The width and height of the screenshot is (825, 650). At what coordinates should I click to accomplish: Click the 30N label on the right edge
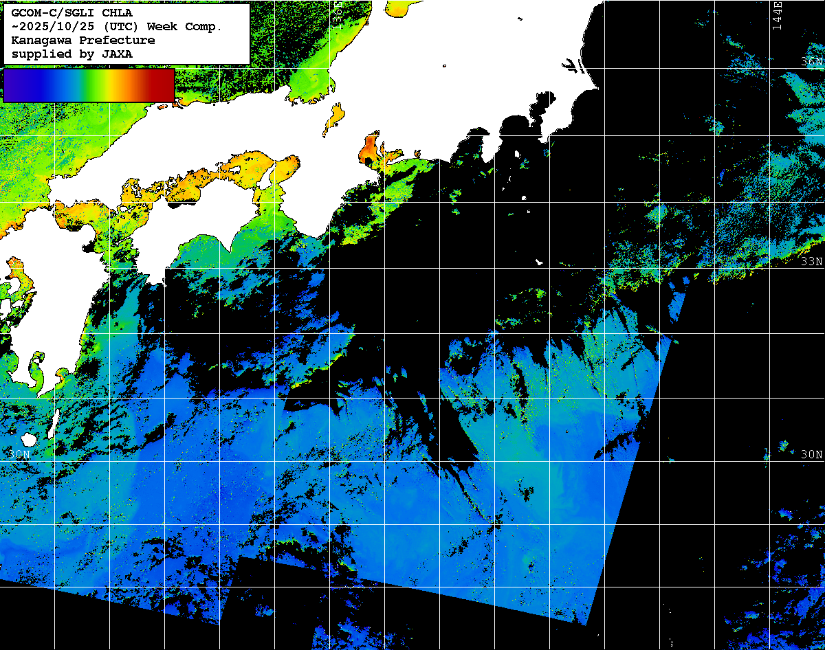click(x=812, y=454)
